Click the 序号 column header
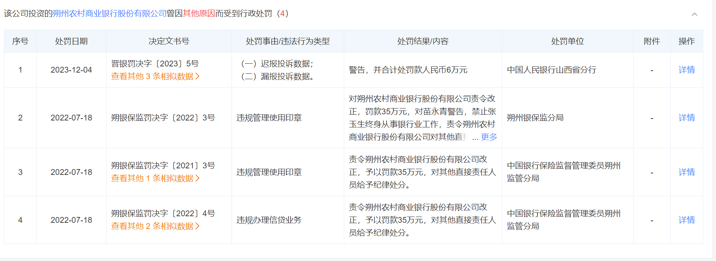Image resolution: width=716 pixels, height=261 pixels. click(x=20, y=41)
